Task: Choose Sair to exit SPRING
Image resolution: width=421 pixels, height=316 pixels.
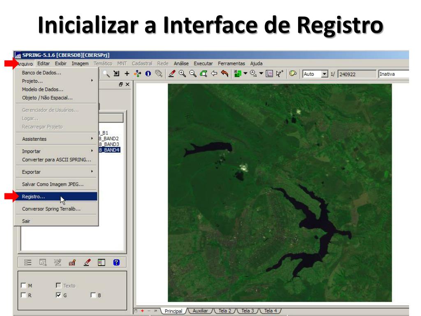Action: pyautogui.click(x=56, y=221)
